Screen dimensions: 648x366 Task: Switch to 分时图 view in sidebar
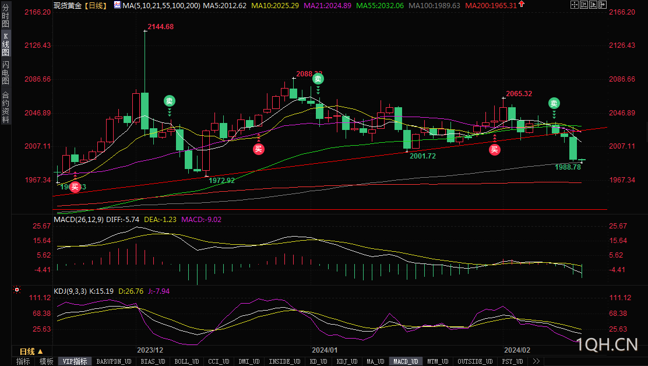[5, 16]
